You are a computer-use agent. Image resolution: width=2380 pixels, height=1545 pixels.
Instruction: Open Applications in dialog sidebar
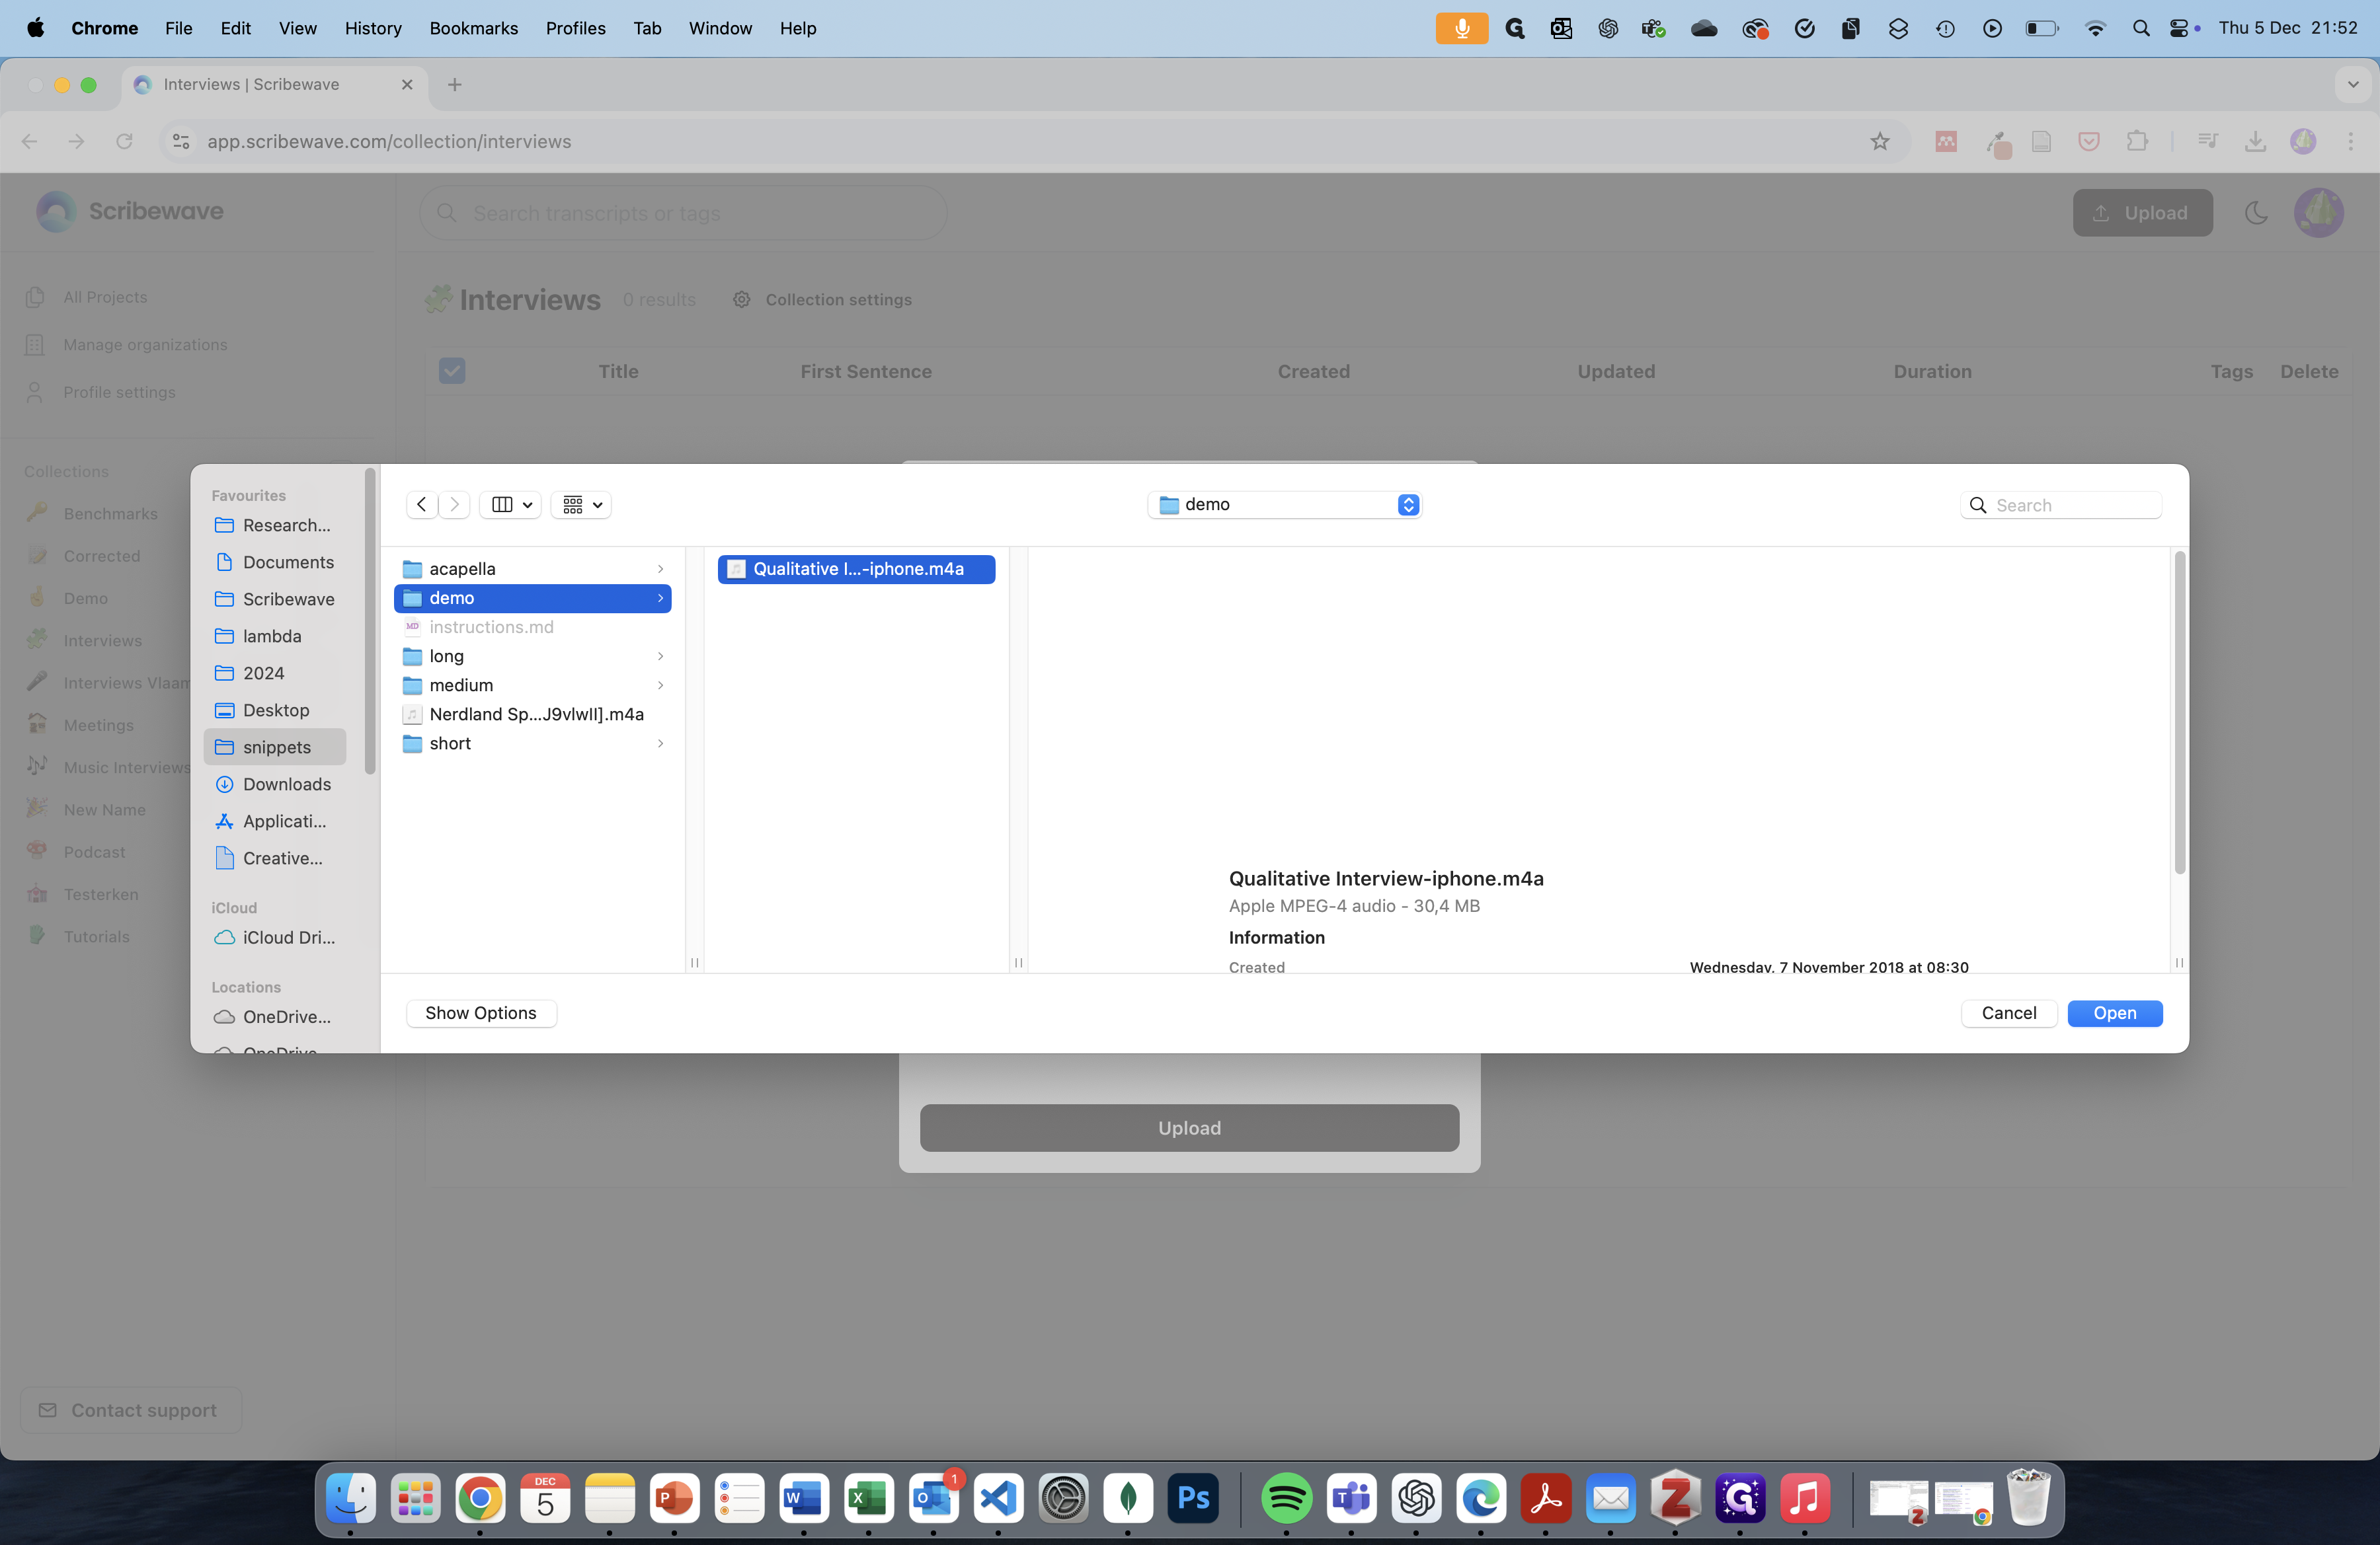point(275,821)
